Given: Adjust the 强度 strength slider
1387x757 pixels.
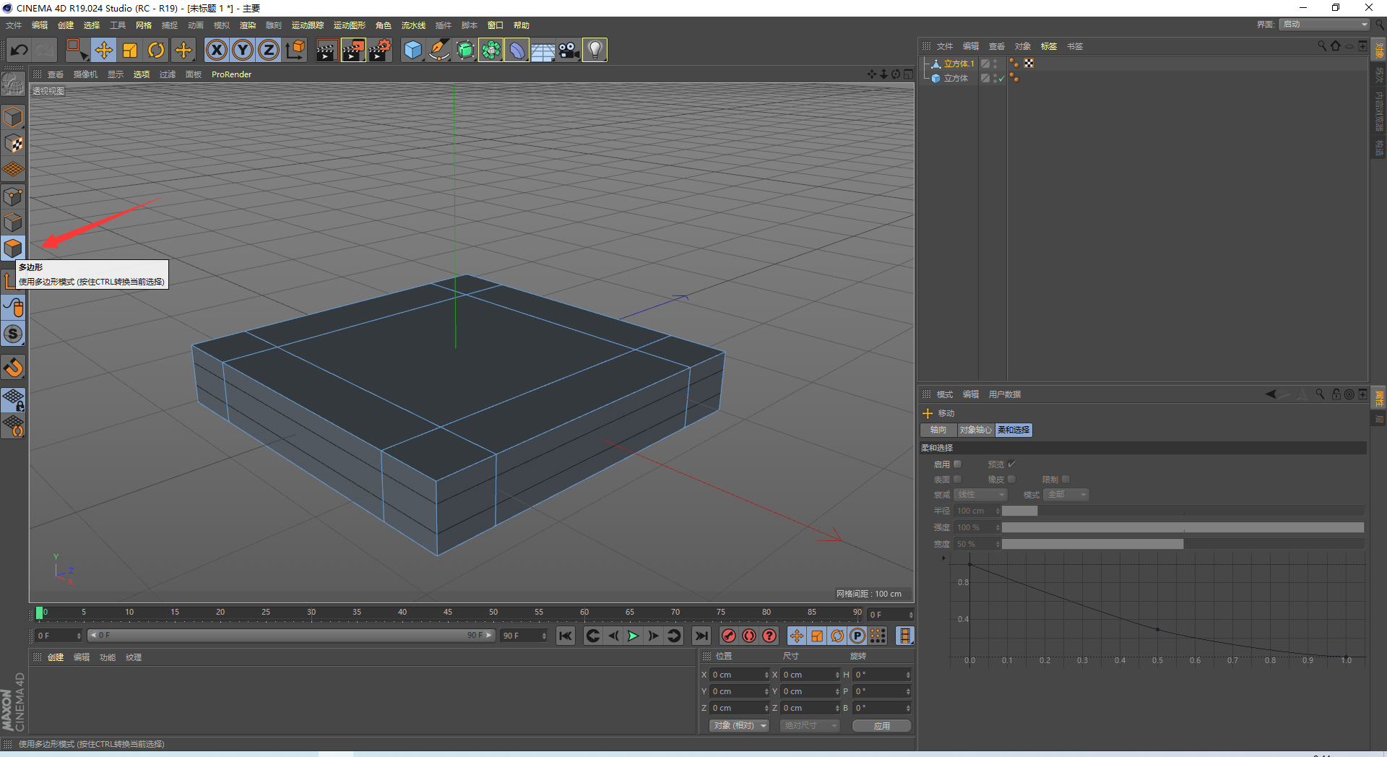Looking at the screenshot, I should 1183,528.
